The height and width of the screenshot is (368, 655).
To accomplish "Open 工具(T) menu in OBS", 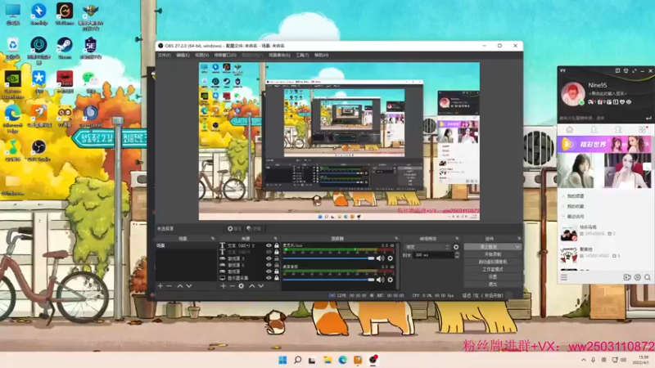I will click(302, 55).
